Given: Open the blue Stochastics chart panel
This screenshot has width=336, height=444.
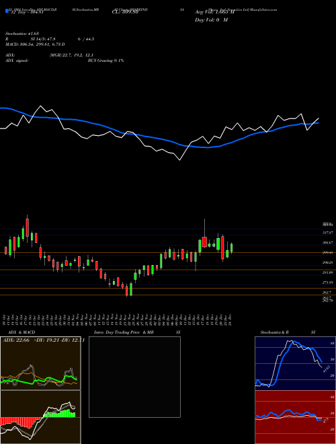Looking at the screenshot, I should [x=295, y=363].
